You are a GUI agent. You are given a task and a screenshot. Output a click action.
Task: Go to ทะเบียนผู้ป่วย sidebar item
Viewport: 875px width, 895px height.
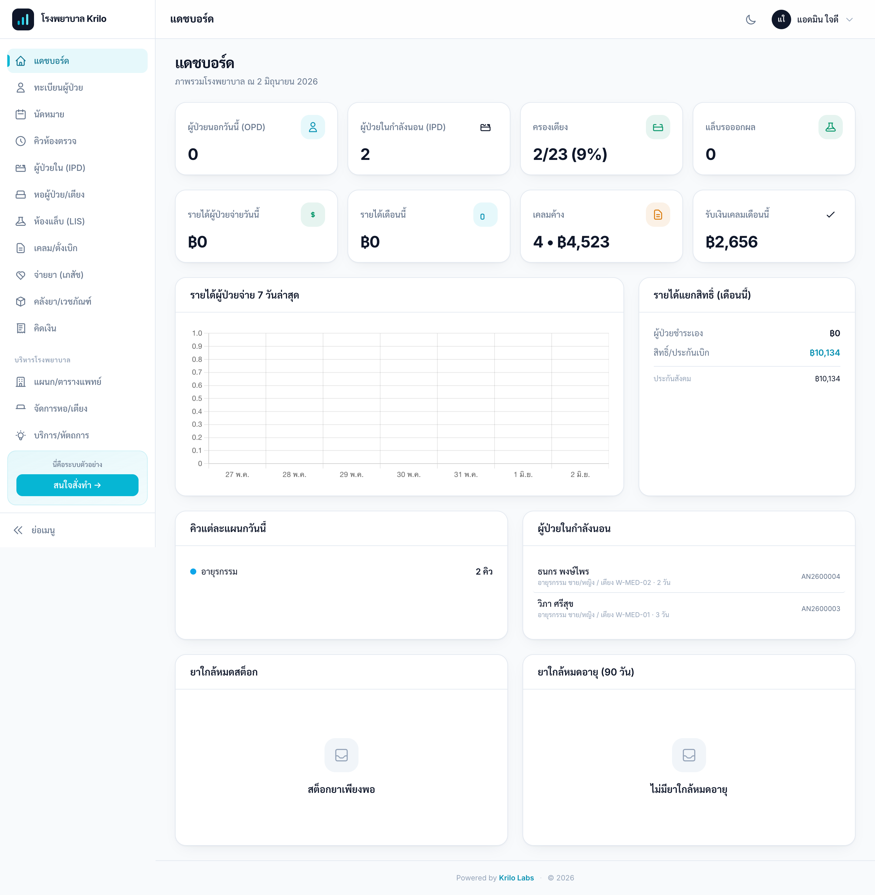78,87
